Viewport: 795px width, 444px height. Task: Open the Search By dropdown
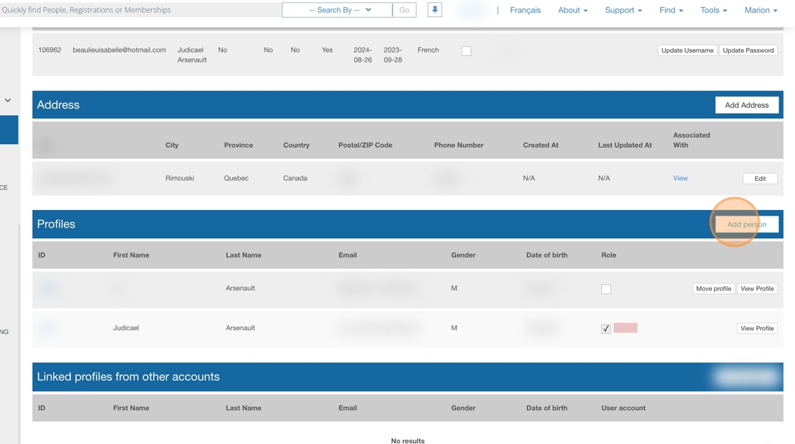[337, 10]
